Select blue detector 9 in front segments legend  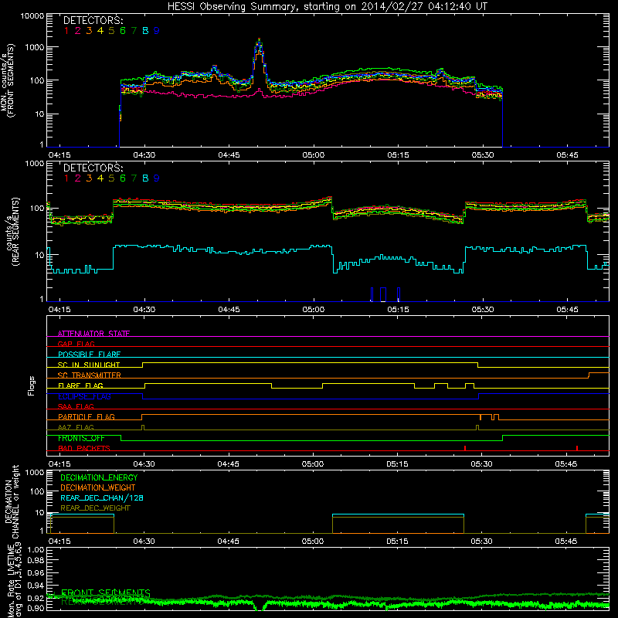(x=157, y=31)
